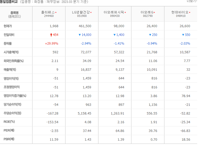This screenshot has width=199, height=147.
Task: Select the market cap value 57,322
Action: click(119, 52)
